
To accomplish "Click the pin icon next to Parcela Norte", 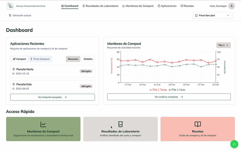I will (x=14, y=69).
